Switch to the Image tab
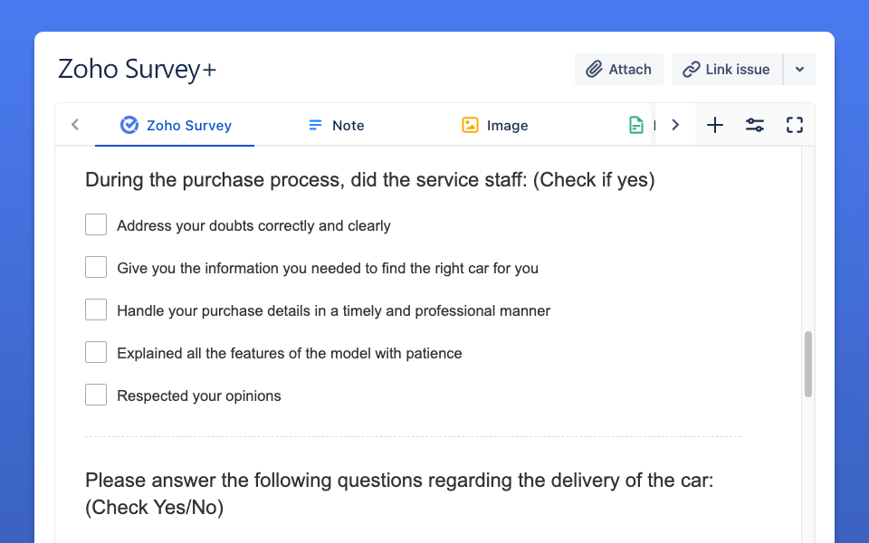 point(507,126)
